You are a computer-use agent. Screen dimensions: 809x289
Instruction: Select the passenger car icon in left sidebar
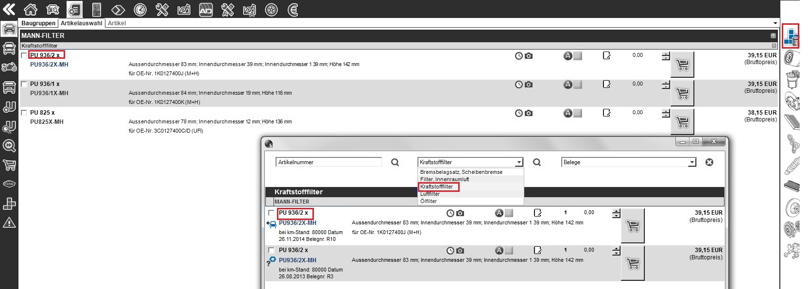coord(9,29)
